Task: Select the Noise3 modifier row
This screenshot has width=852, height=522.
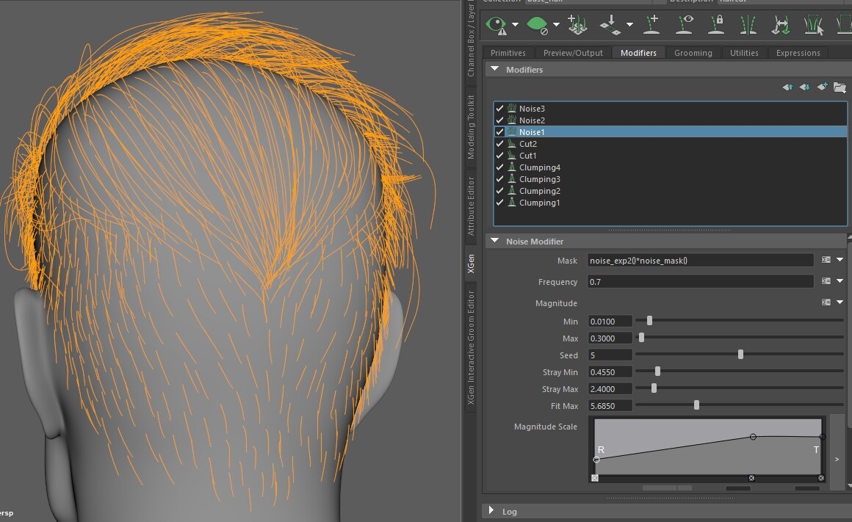Action: click(671, 109)
